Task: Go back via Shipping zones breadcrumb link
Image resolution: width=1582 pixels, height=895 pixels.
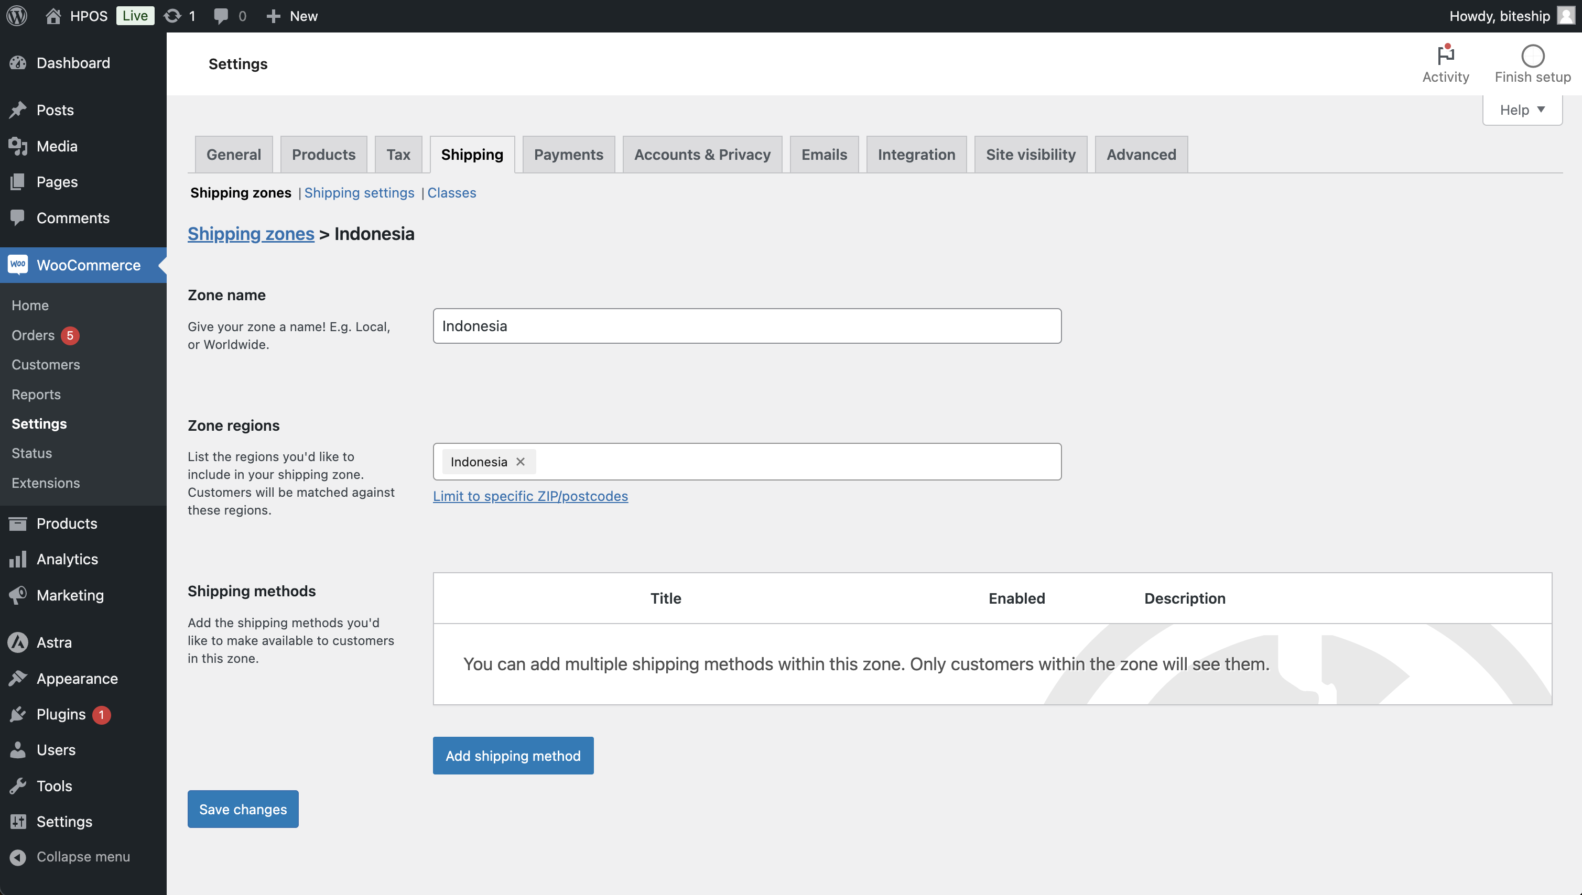Action: (x=251, y=234)
